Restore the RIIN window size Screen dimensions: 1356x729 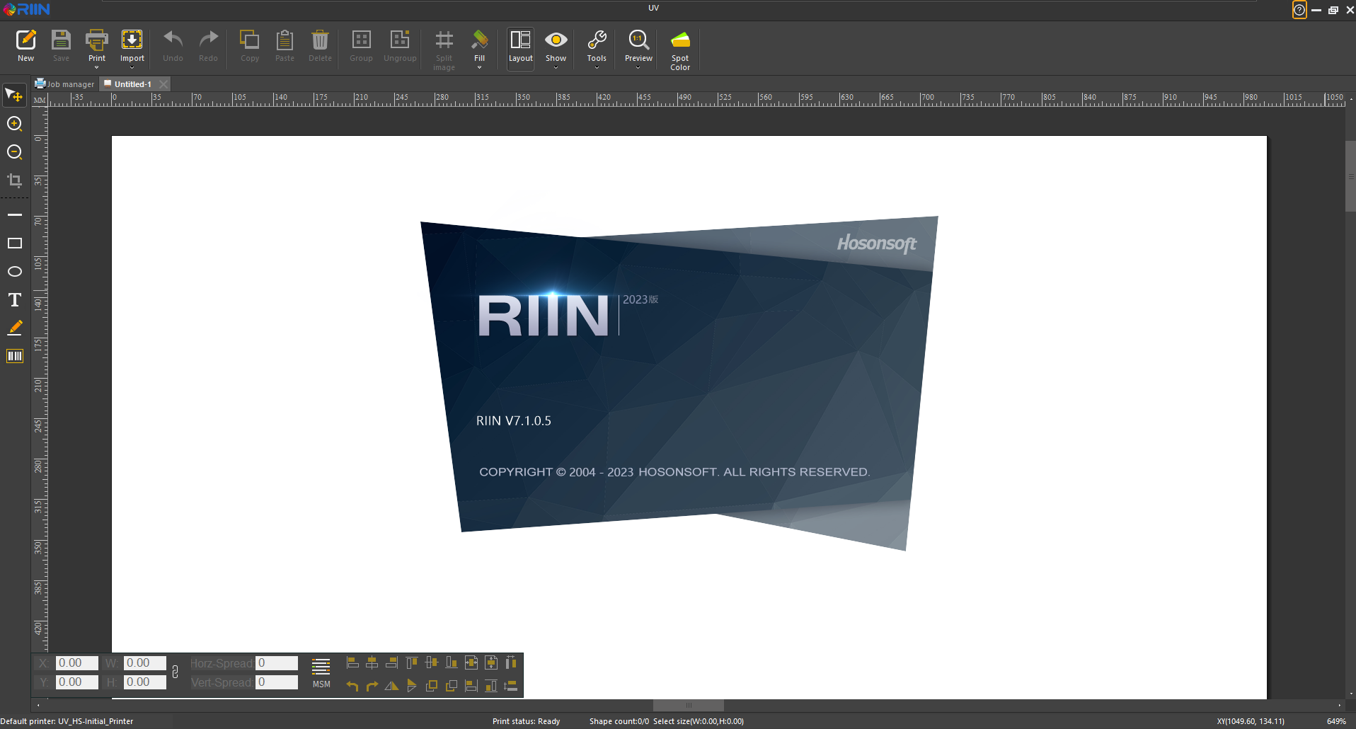pos(1333,10)
